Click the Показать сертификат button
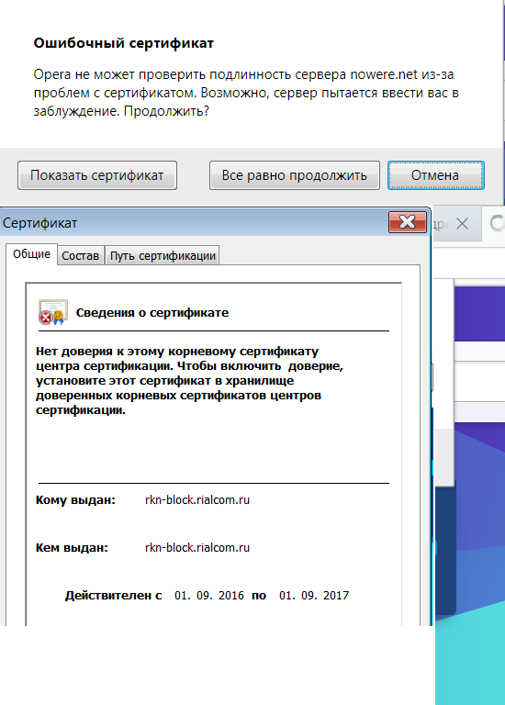The width and height of the screenshot is (505, 705). pos(97,175)
